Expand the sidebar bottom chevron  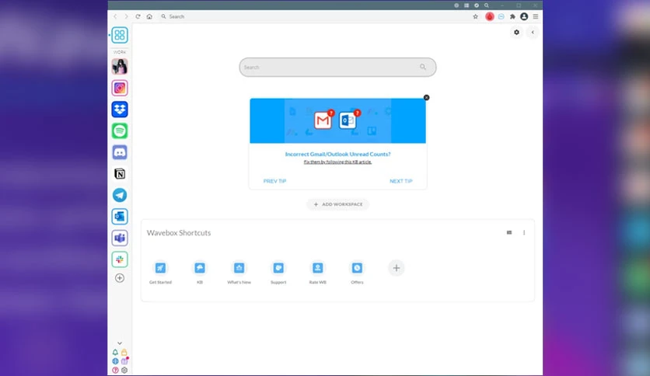tap(120, 343)
